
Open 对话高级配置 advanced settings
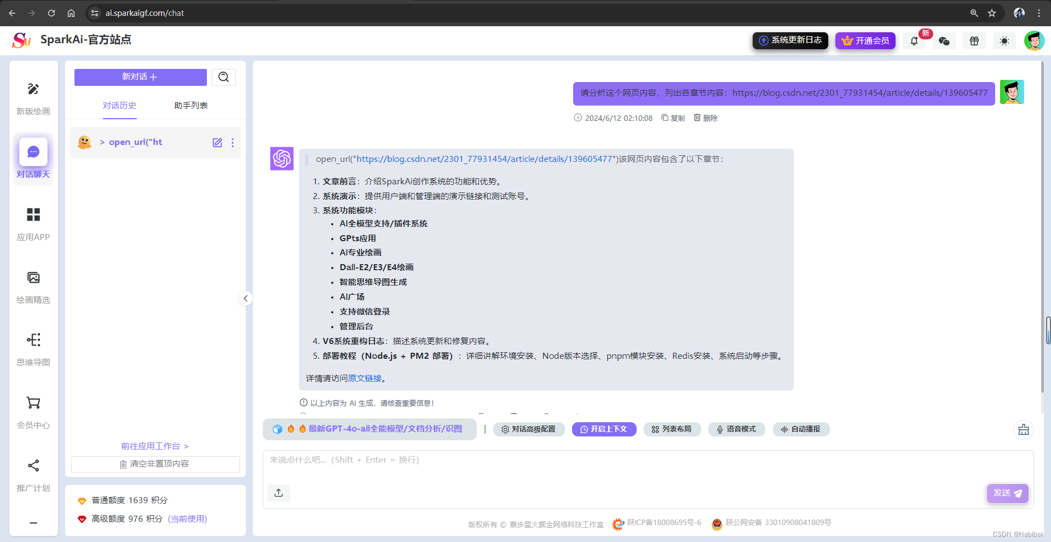(529, 429)
